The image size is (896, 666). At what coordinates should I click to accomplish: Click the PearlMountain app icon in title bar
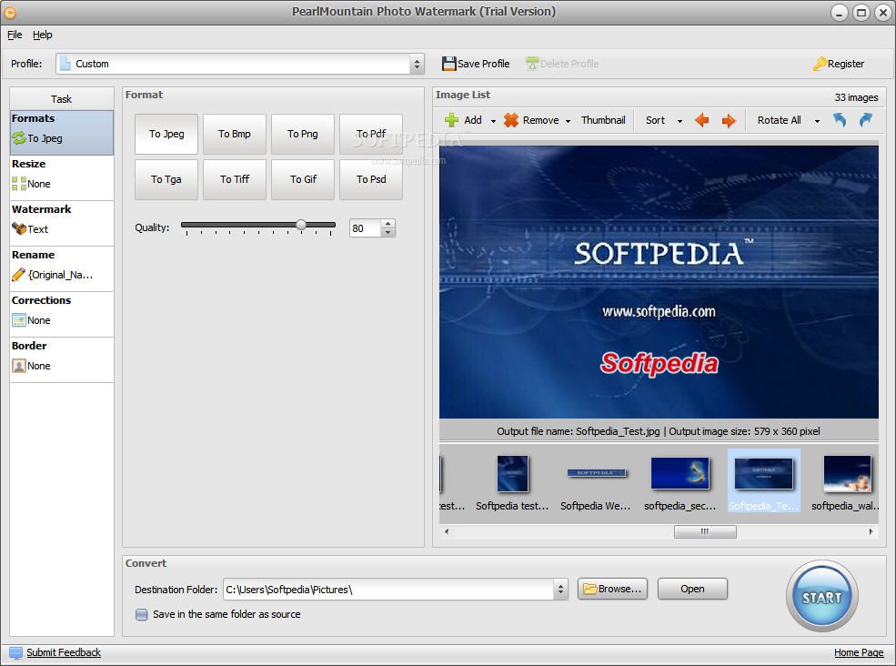click(x=10, y=12)
